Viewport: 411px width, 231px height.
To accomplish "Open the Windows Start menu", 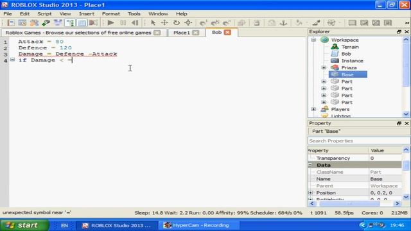I will 24,225.
